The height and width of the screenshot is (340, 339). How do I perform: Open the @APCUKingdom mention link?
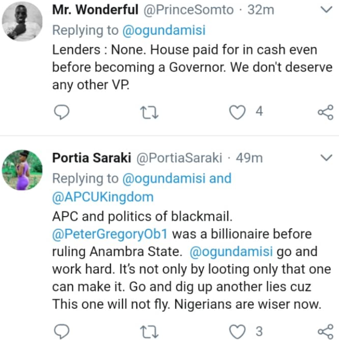tap(103, 197)
